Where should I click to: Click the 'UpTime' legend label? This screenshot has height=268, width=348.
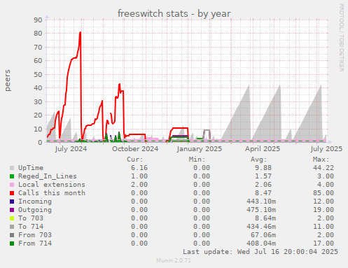coord(31,168)
